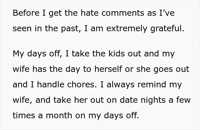
Task: Click the word 'month' in the last line
Action: point(59,115)
